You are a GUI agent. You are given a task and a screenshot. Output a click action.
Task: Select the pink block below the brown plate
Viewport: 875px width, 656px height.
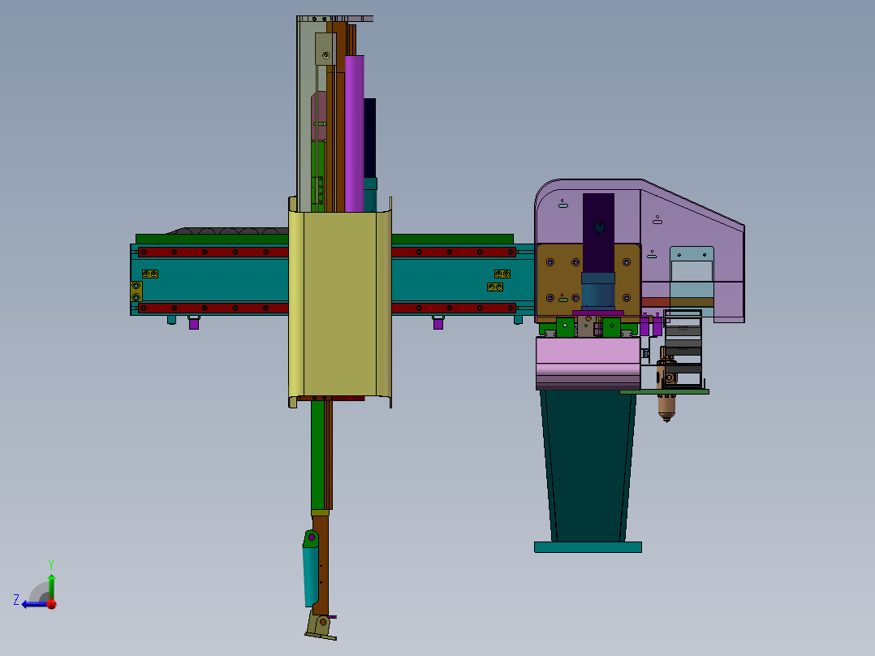pos(588,364)
